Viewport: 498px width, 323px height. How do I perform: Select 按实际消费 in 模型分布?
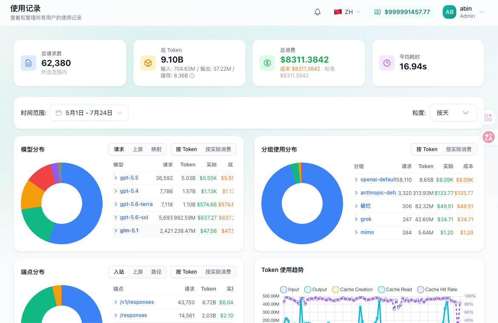point(218,149)
